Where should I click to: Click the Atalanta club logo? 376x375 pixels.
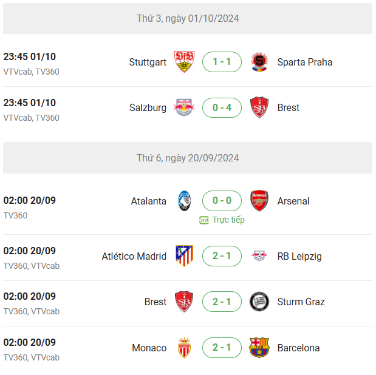click(184, 201)
